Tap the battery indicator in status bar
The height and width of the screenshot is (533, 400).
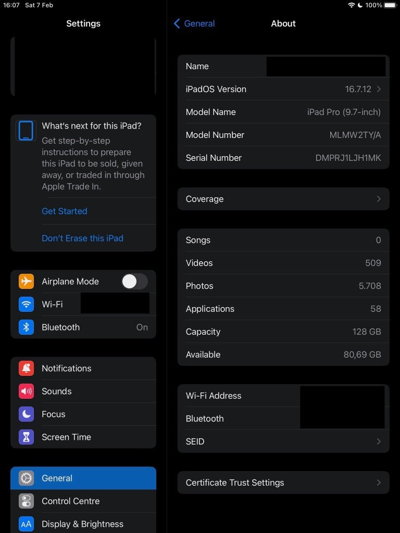390,5
